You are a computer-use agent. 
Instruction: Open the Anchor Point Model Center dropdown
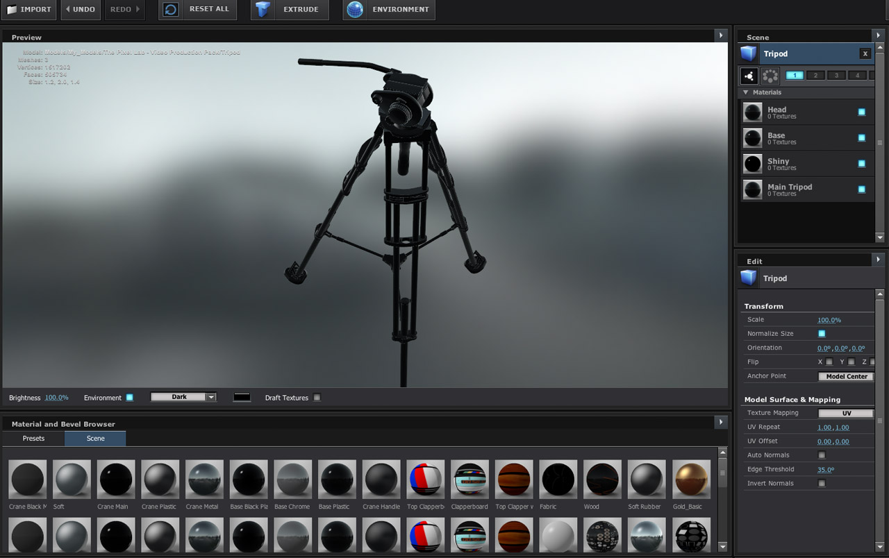(x=846, y=376)
